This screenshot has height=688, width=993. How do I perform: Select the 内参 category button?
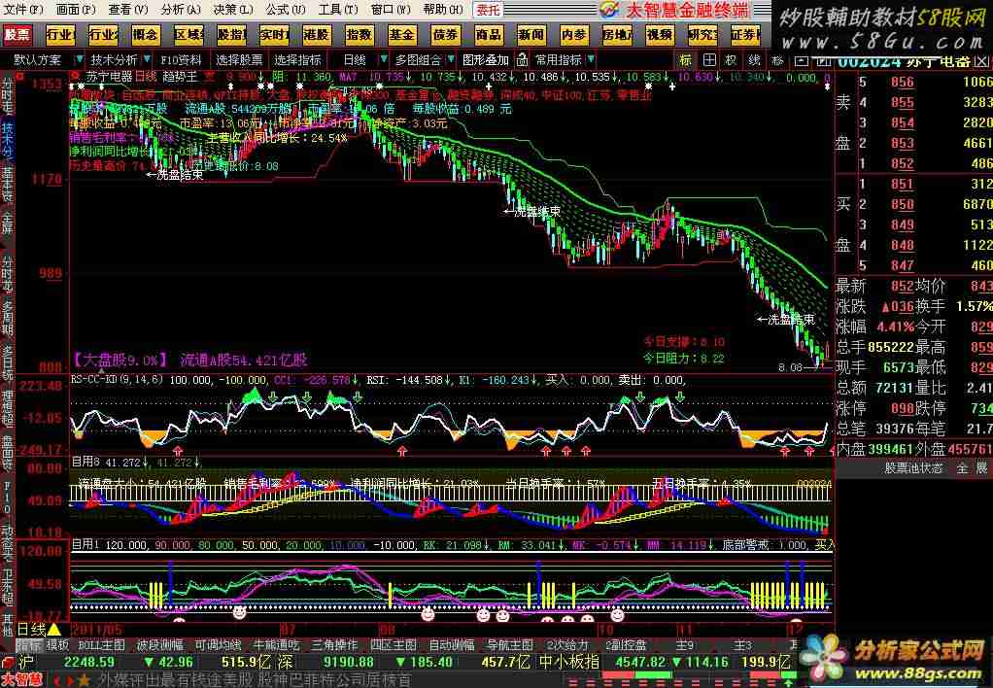coord(574,34)
